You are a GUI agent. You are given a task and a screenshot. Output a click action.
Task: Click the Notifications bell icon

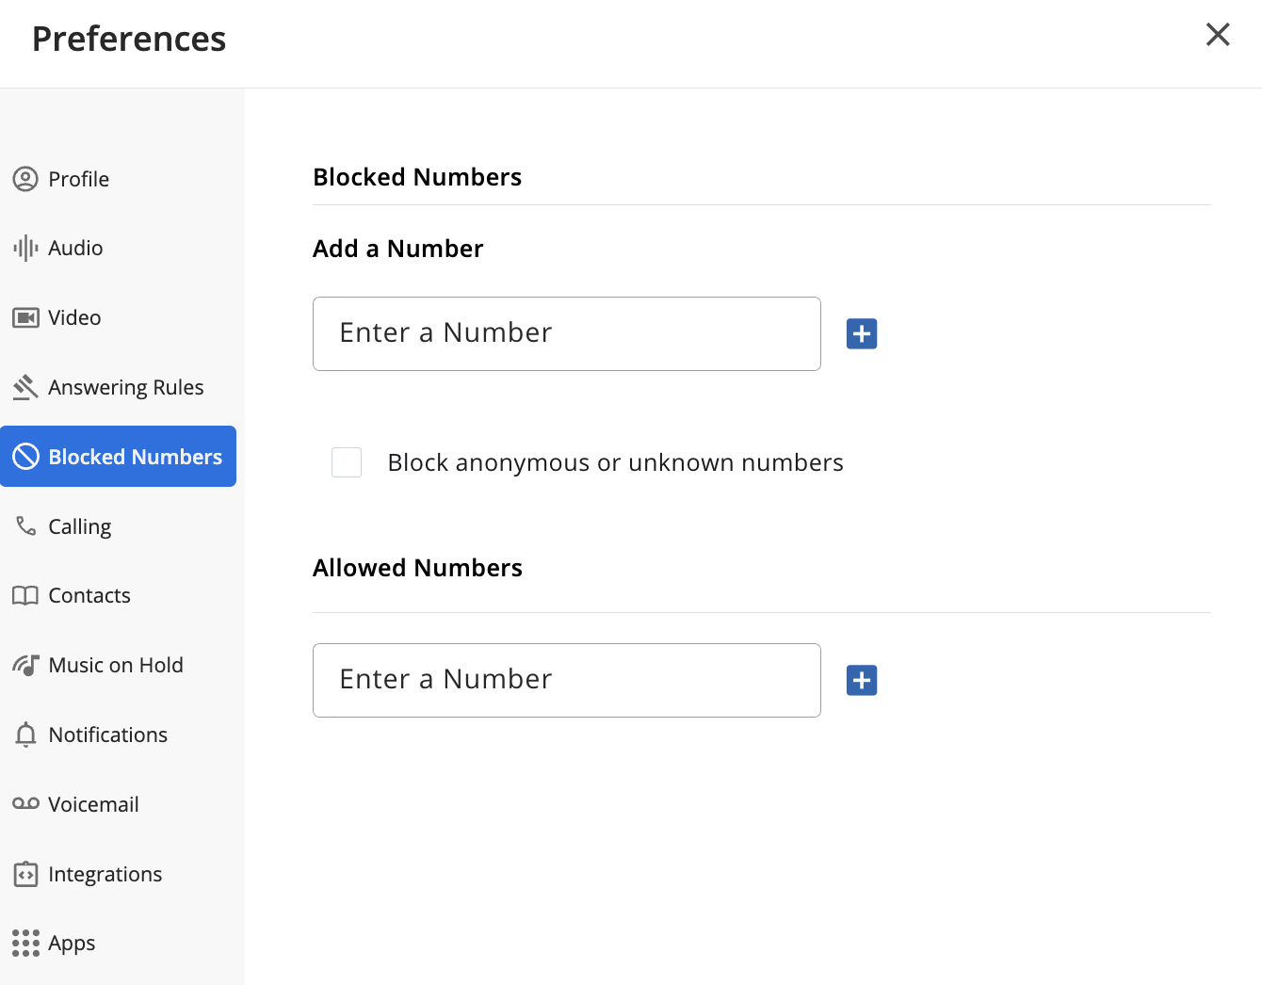pos(25,735)
